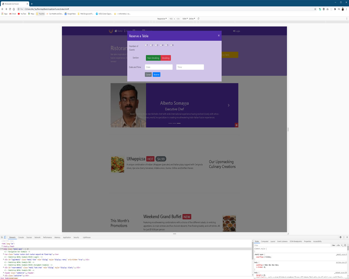349x279 pixels.
Task: Select the 1 guest radio button
Action: [146, 45]
